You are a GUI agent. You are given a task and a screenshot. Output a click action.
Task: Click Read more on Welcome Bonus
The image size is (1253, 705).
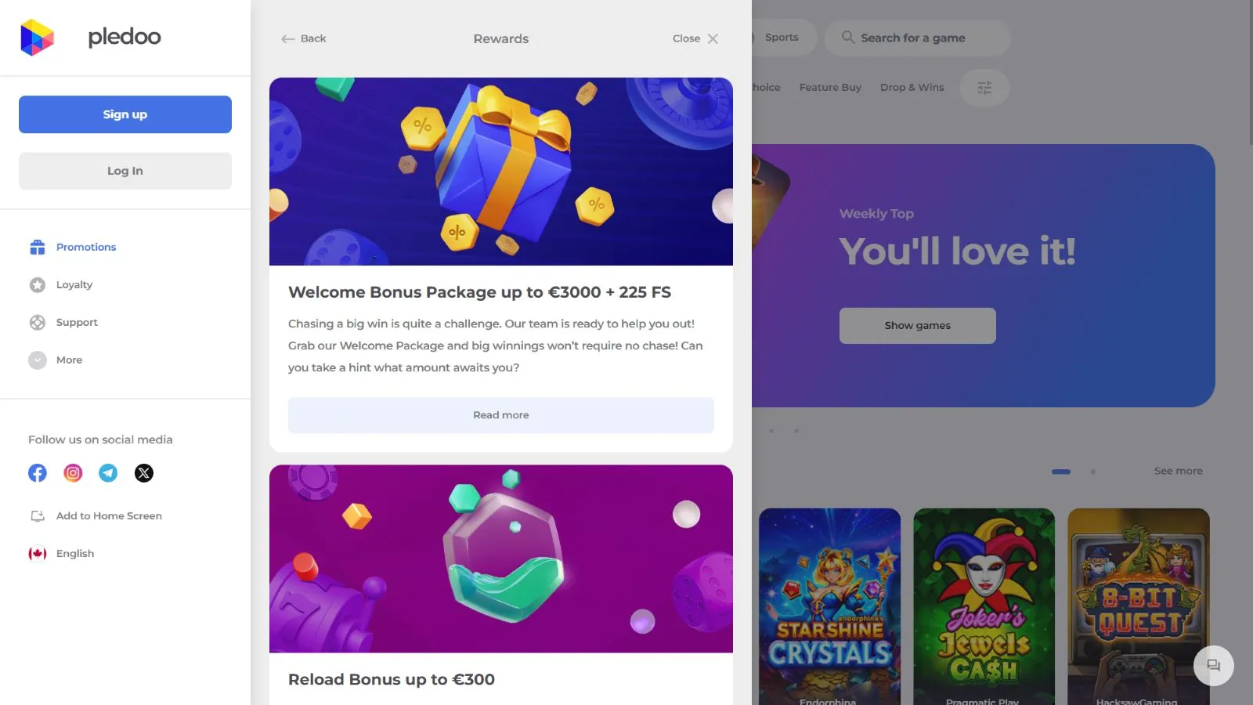coord(501,415)
